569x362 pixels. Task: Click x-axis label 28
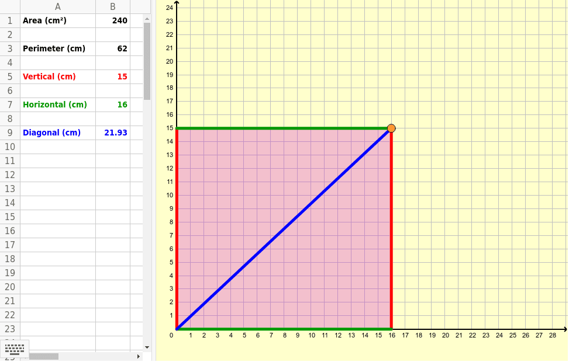point(552,336)
